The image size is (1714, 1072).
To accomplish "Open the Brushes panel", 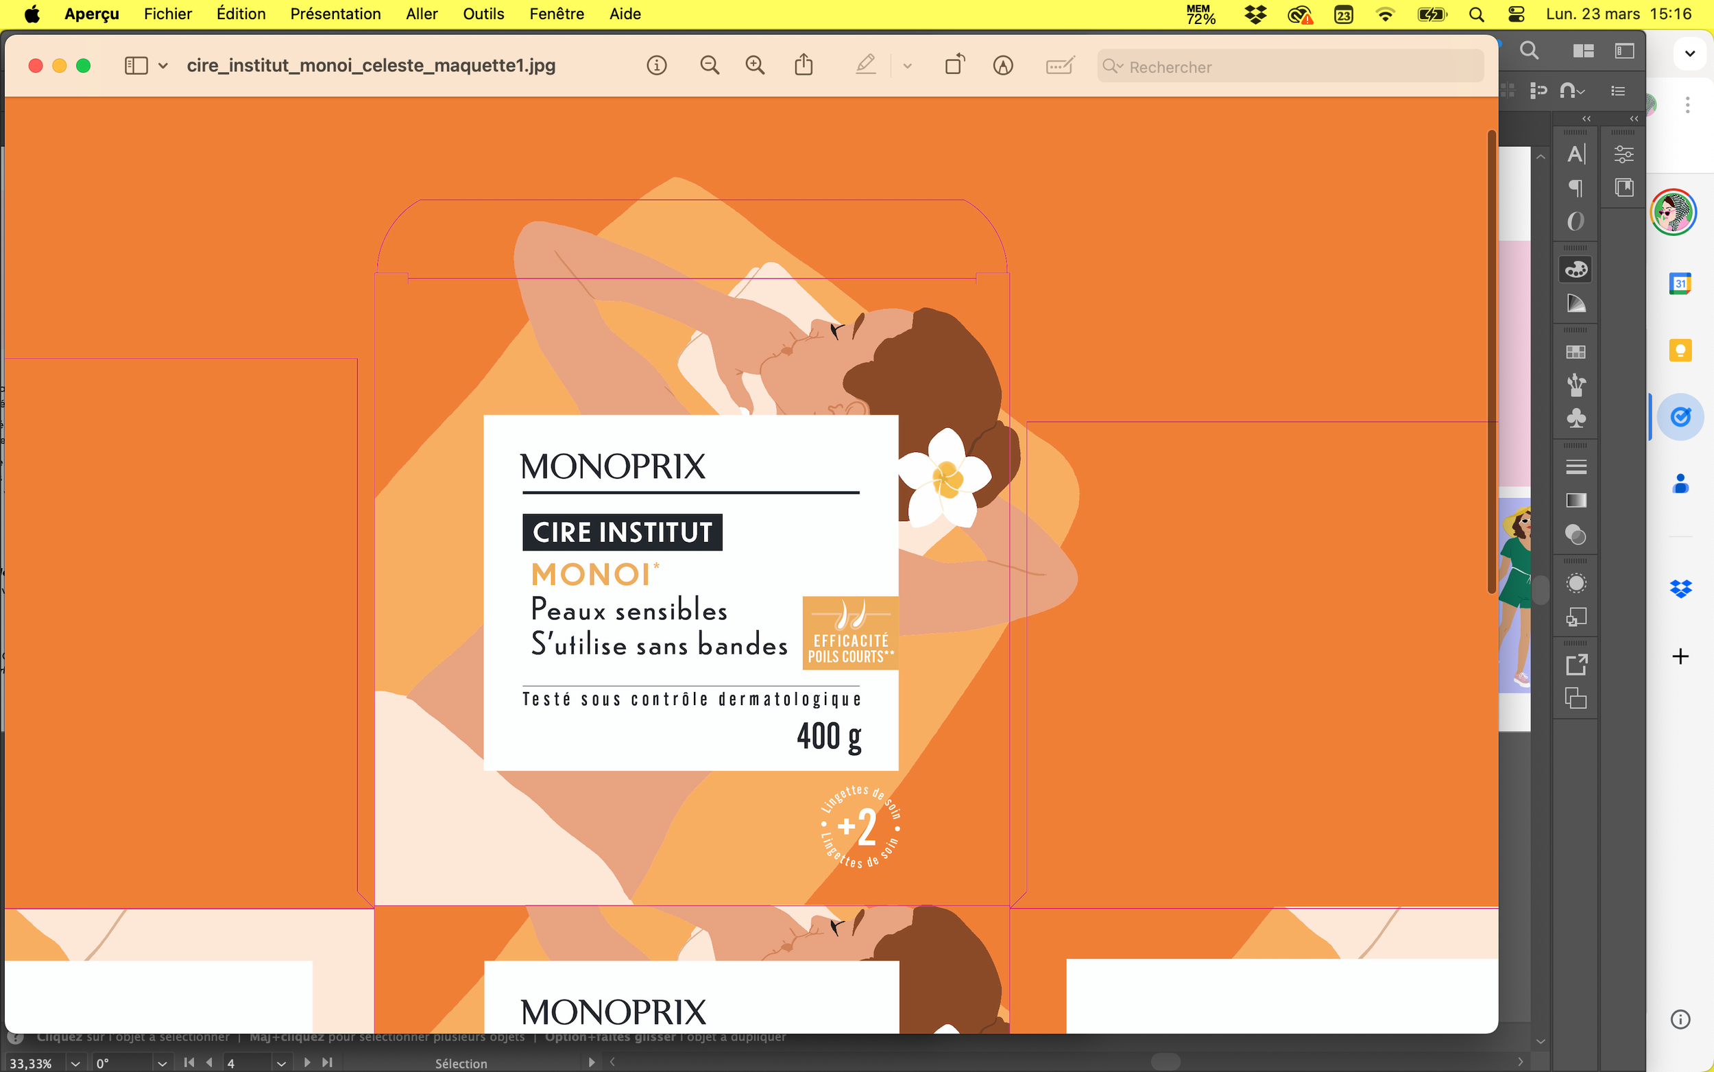I will click(x=1576, y=385).
